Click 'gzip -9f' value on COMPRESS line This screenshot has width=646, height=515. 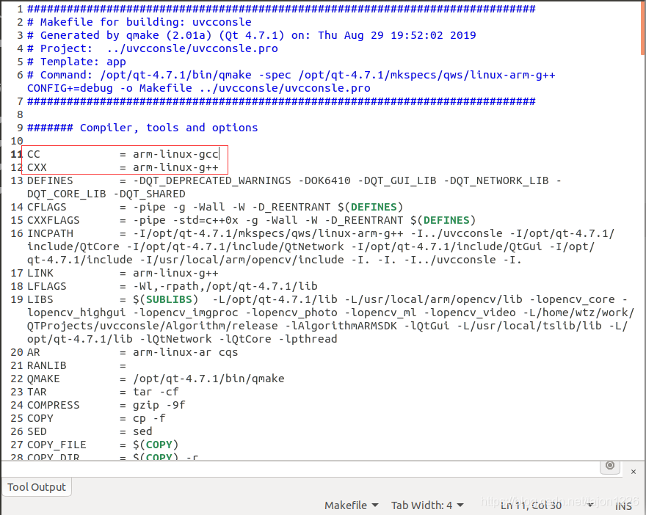(159, 405)
